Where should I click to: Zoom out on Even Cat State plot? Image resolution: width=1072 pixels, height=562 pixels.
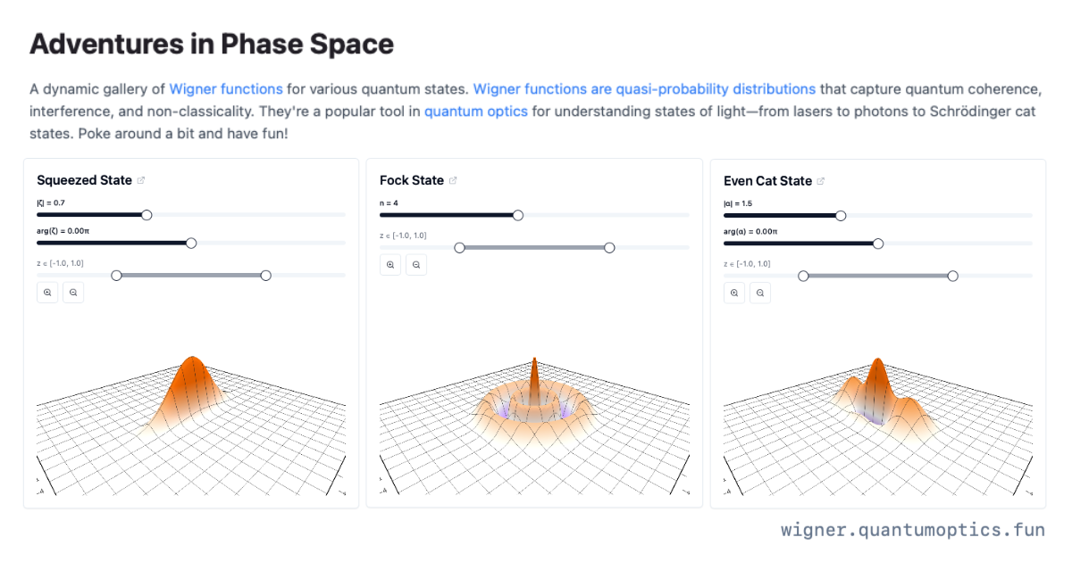760,293
